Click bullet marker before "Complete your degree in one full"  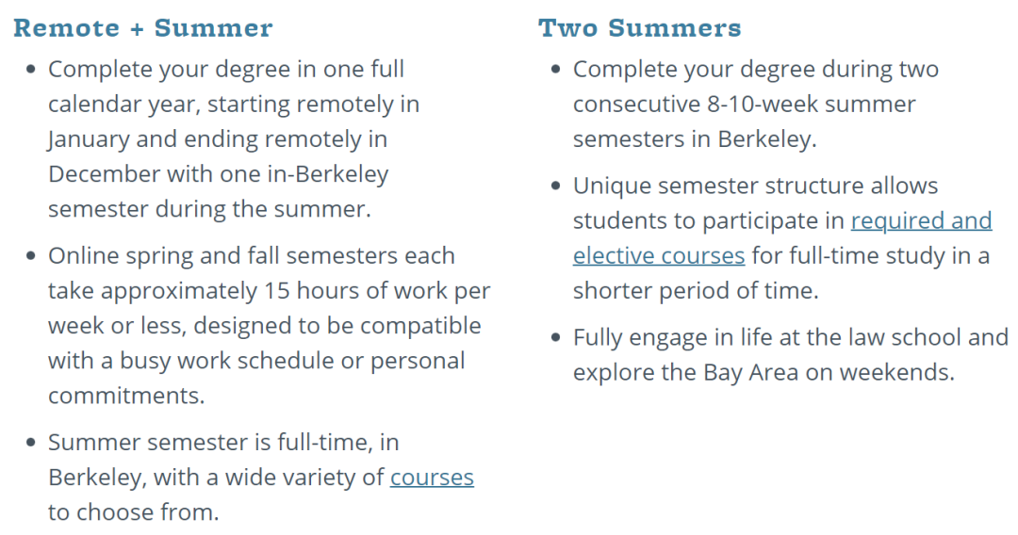(x=30, y=69)
